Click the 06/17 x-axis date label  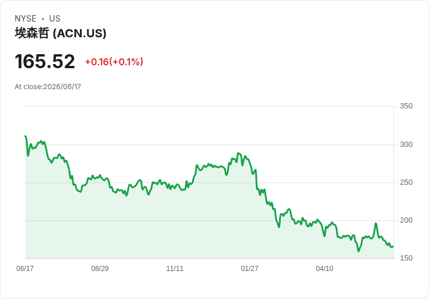(x=25, y=268)
